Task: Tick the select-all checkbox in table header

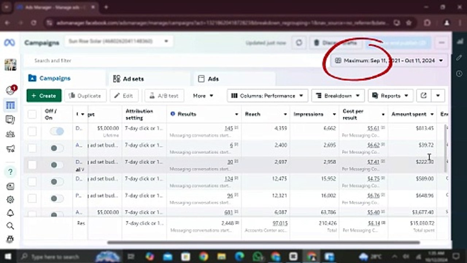Action: pyautogui.click(x=32, y=114)
